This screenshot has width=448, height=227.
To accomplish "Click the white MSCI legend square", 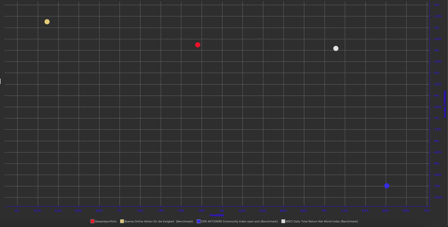I will (283, 221).
